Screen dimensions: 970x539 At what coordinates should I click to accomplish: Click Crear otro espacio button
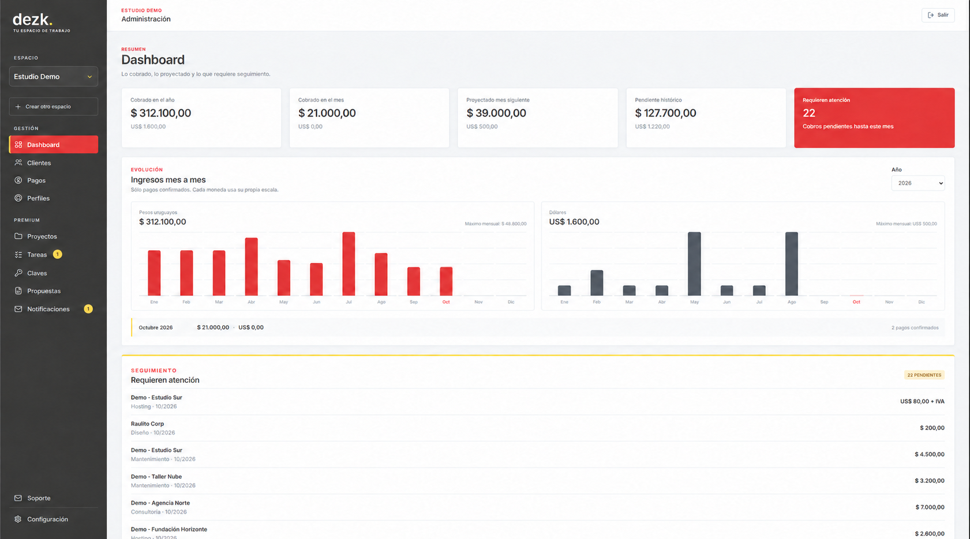click(53, 107)
